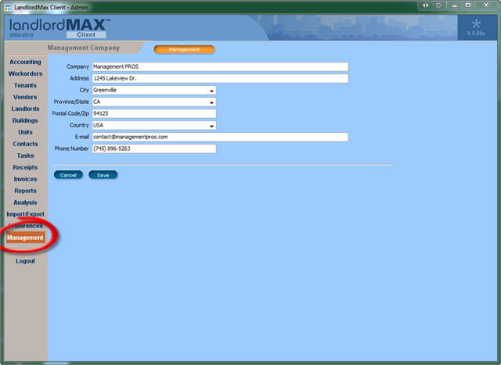Go to Contacts in the sidebar

point(25,144)
